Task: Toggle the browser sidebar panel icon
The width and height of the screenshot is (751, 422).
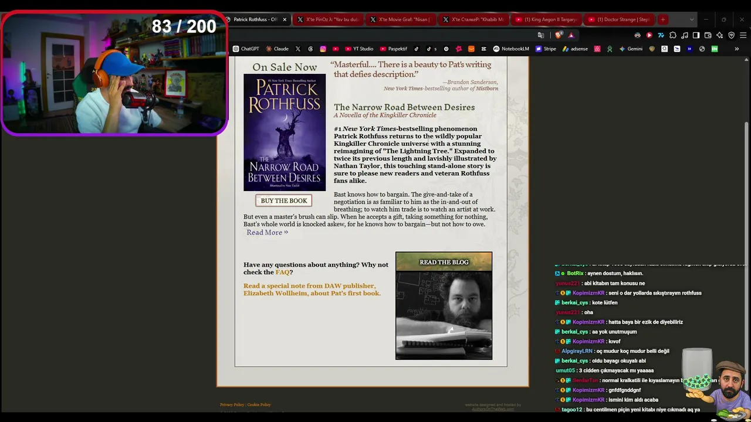Action: pyautogui.click(x=696, y=35)
